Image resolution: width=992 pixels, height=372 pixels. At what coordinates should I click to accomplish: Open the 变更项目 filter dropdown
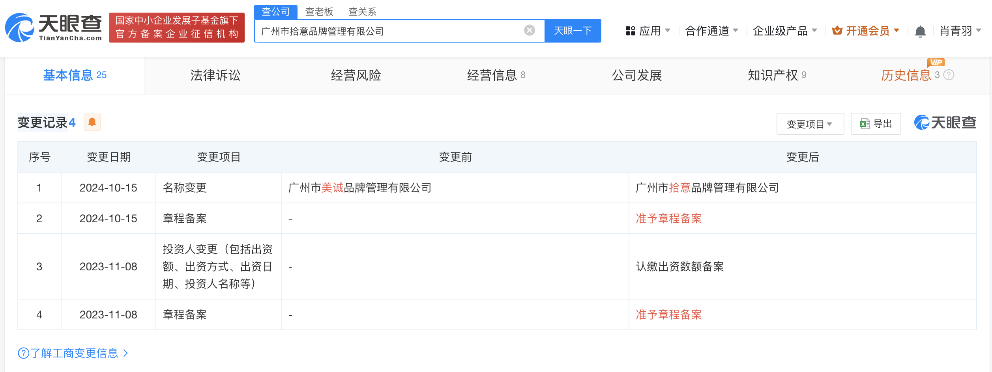pyautogui.click(x=810, y=123)
